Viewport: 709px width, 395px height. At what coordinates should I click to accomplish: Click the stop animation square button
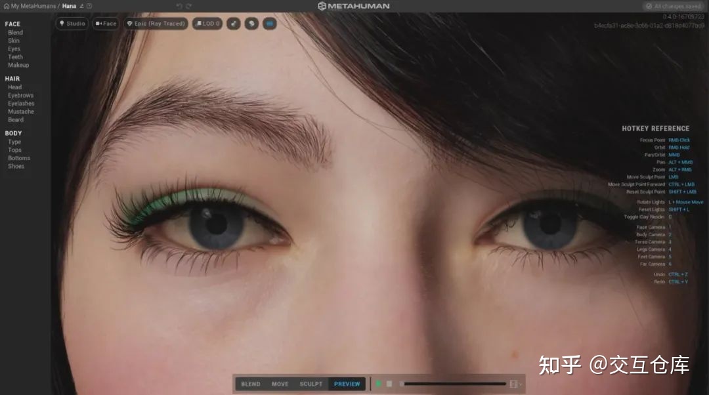coord(389,384)
